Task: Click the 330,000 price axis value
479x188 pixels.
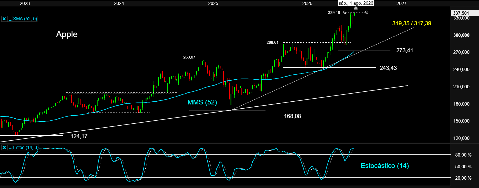Action: click(x=461, y=18)
